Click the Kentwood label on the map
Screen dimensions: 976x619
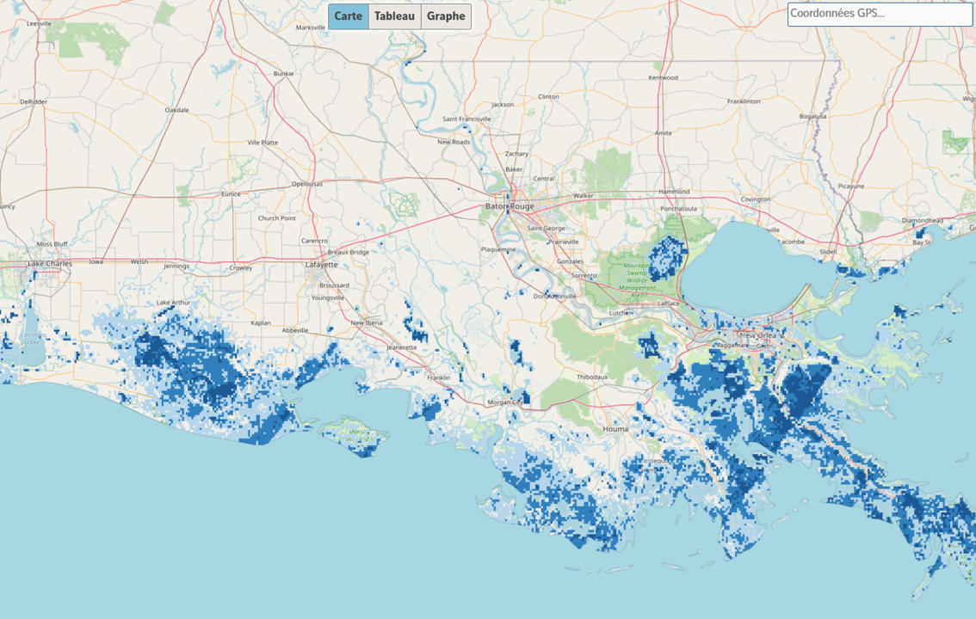coord(664,77)
